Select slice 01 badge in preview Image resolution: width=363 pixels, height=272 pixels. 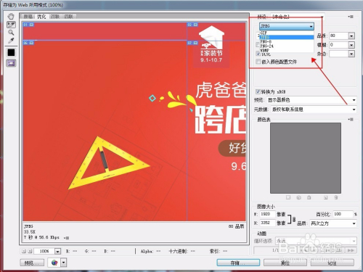pos(28,25)
